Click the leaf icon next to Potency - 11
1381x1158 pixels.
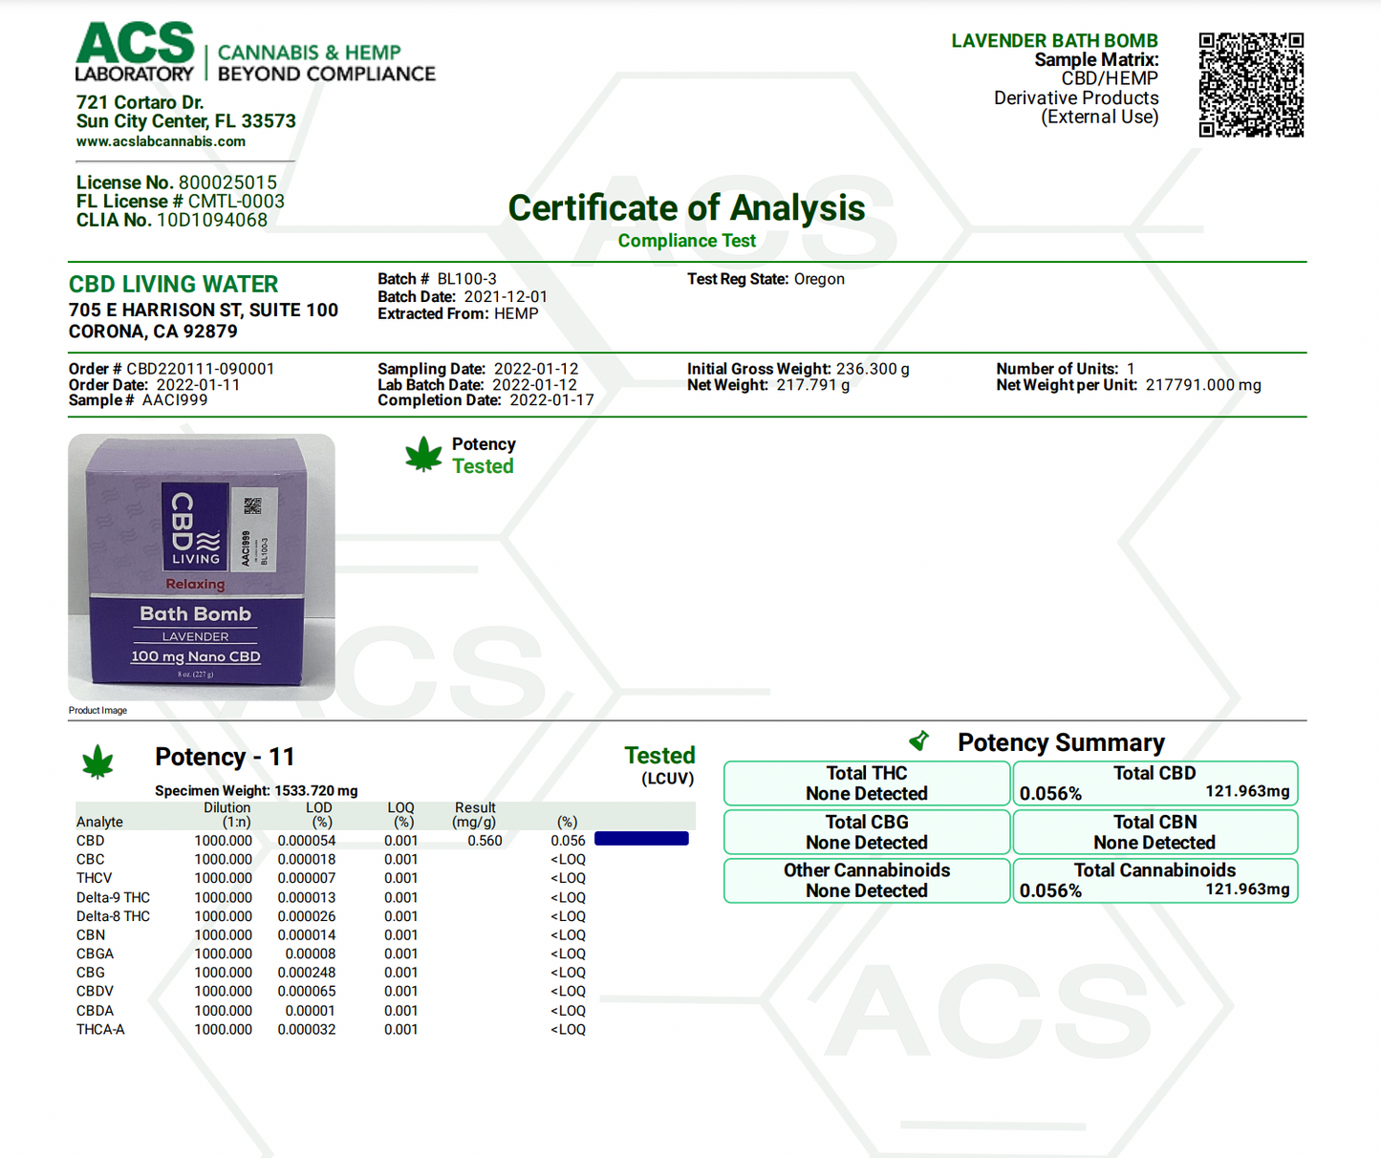[x=97, y=761]
